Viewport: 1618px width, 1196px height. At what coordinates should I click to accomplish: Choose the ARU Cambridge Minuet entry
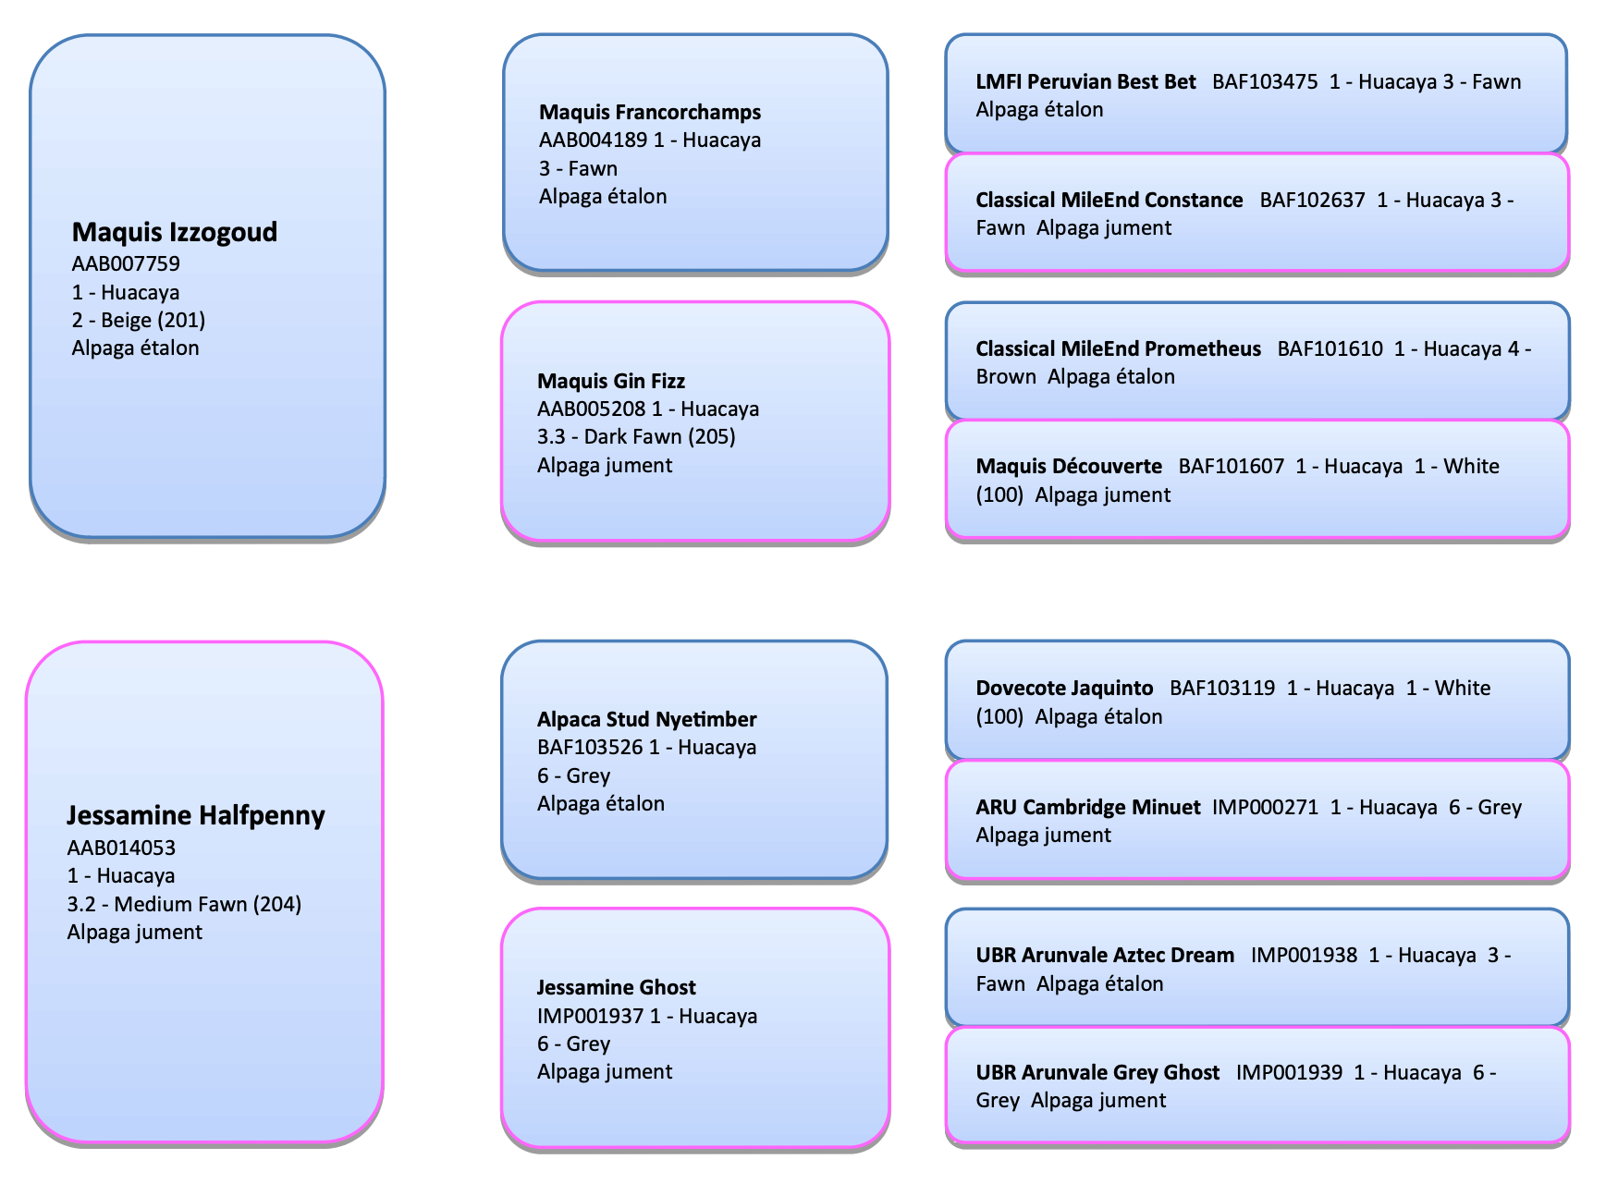[1256, 820]
